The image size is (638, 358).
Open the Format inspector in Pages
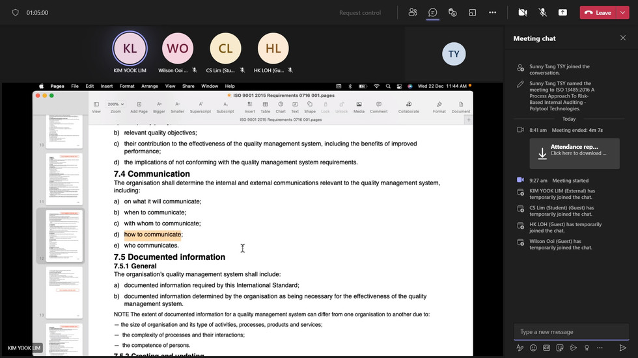(x=439, y=107)
